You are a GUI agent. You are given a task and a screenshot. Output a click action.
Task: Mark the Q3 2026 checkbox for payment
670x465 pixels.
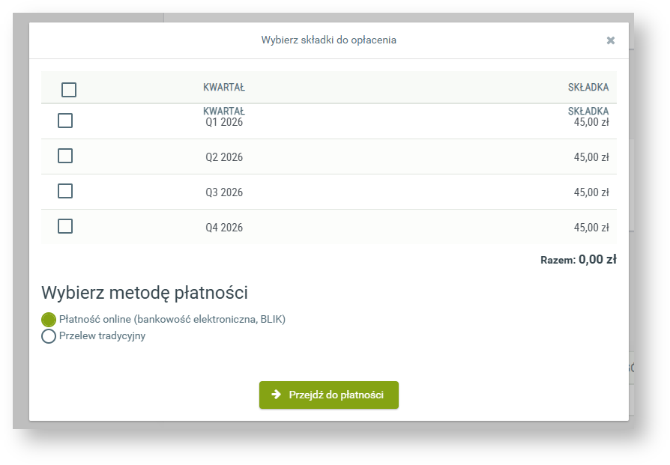[x=65, y=191]
